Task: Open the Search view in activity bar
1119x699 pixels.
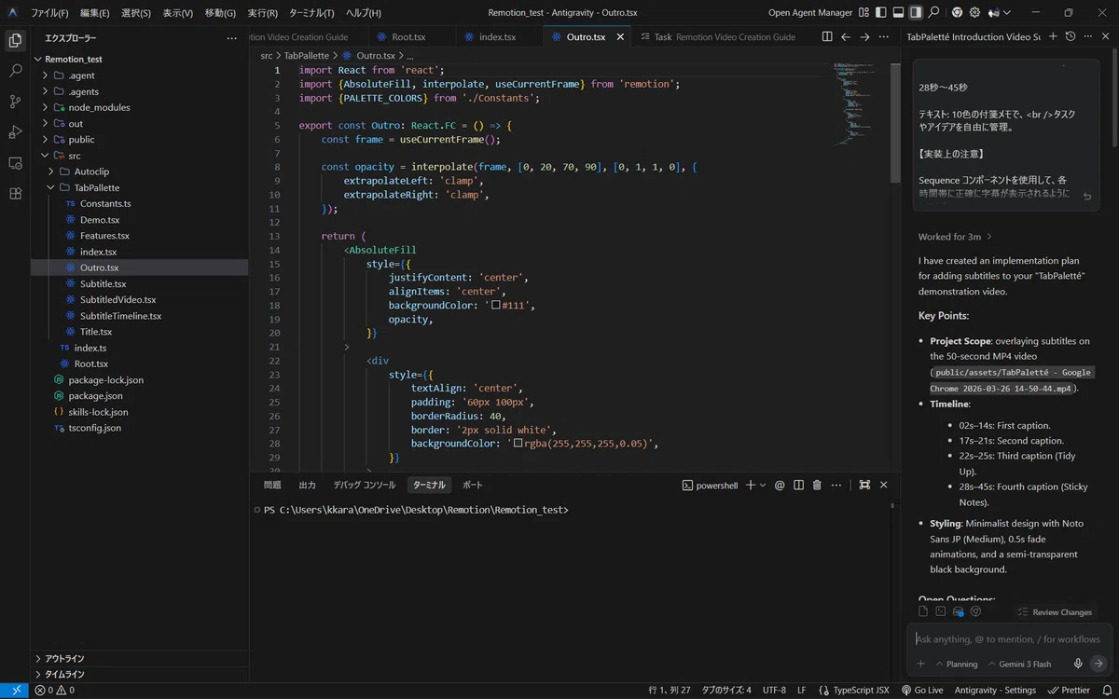Action: click(15, 71)
